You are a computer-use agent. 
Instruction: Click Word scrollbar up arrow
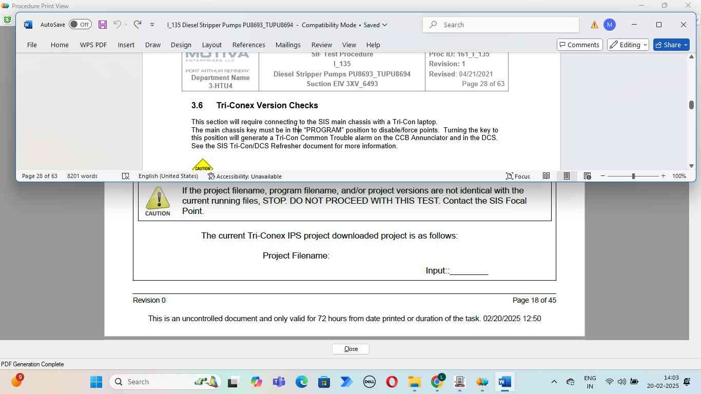(x=691, y=56)
